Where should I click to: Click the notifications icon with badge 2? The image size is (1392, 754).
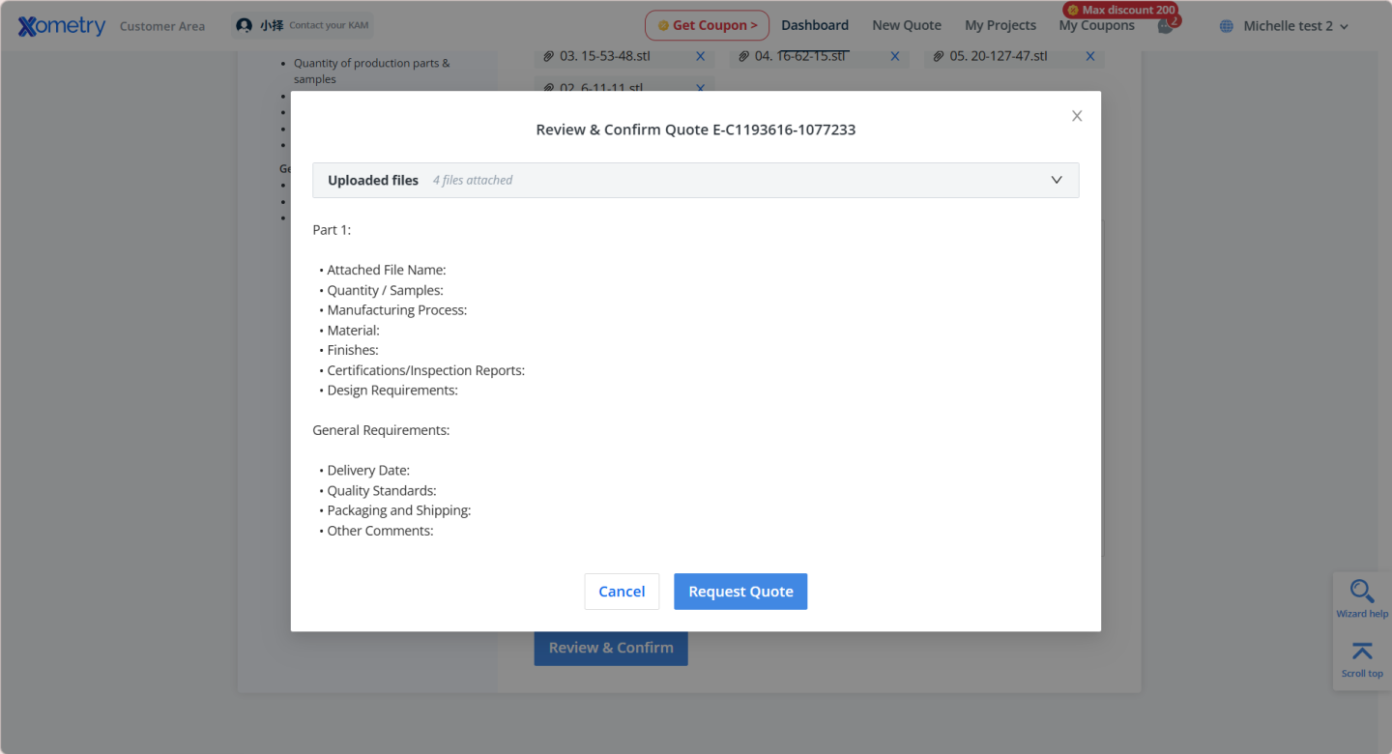pyautogui.click(x=1166, y=26)
